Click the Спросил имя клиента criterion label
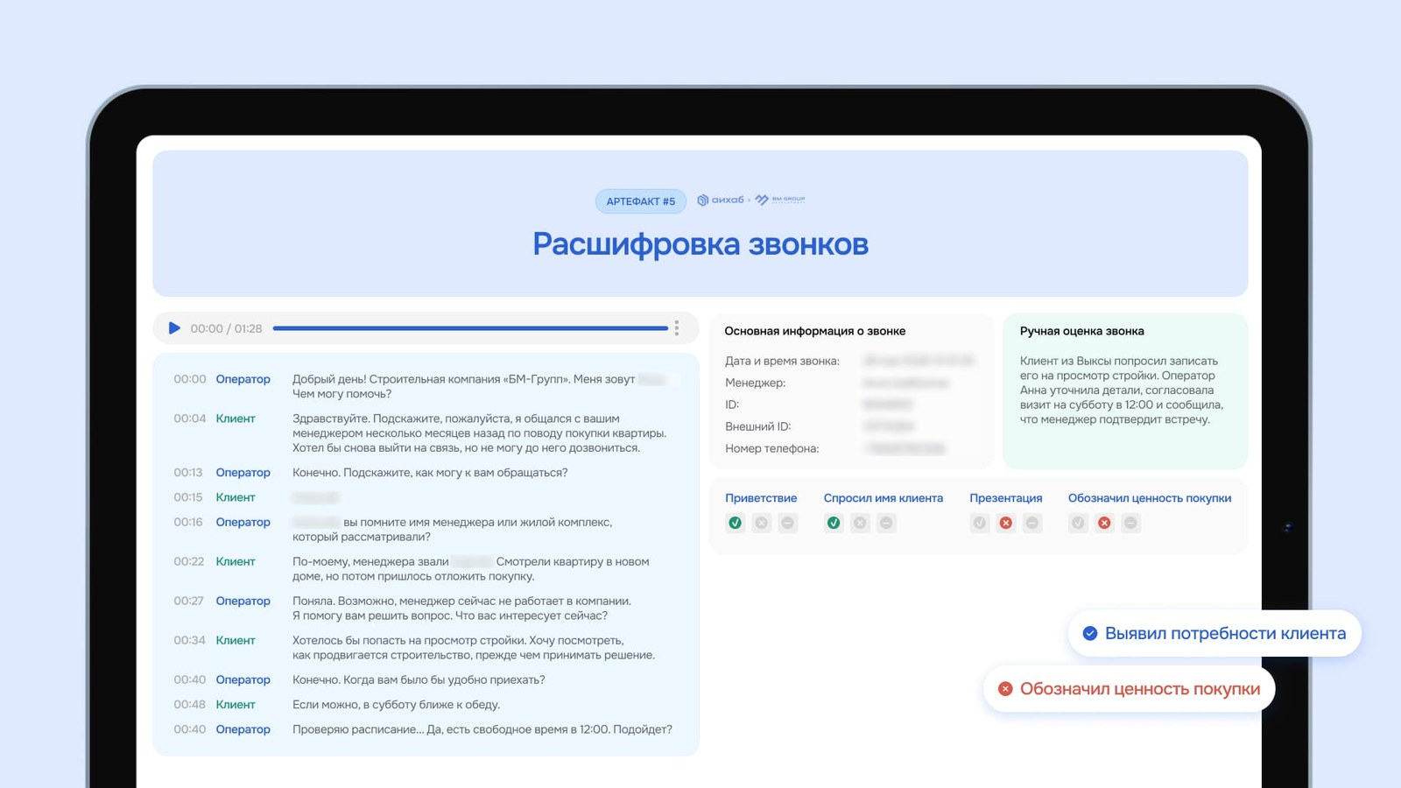The image size is (1401, 788). 883,498
